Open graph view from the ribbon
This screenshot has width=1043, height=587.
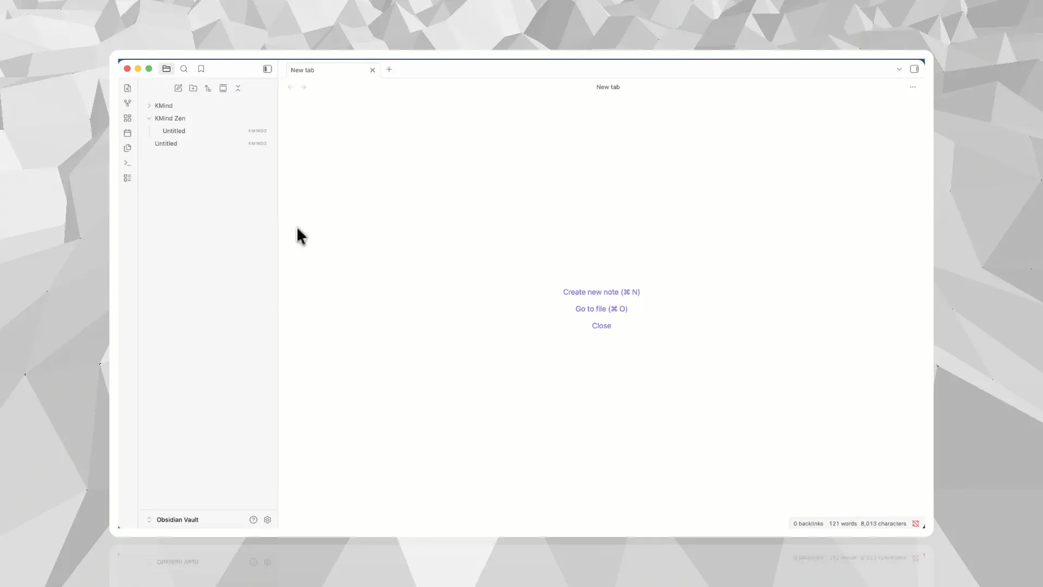128,103
